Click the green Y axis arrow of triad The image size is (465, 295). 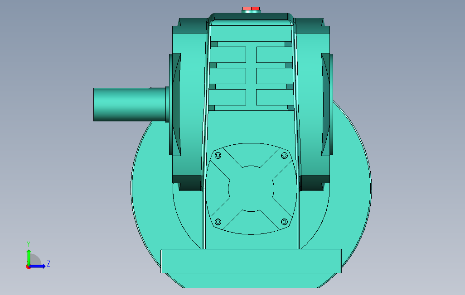[x=29, y=257]
